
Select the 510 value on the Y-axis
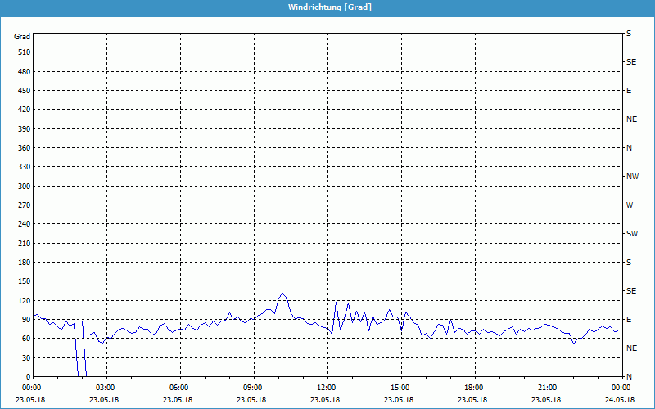23,52
